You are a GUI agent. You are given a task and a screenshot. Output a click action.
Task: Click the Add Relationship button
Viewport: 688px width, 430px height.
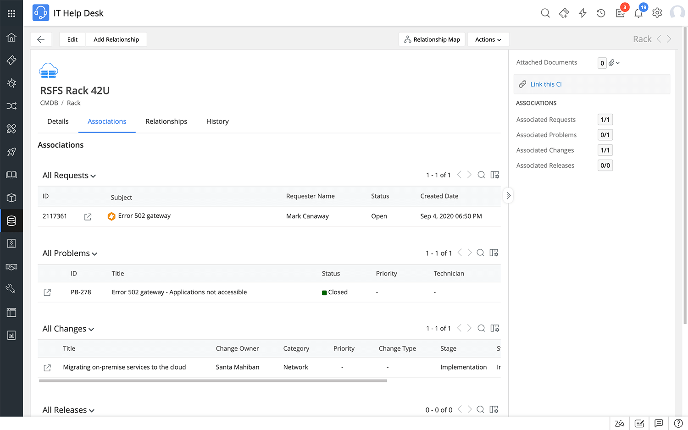click(x=116, y=39)
